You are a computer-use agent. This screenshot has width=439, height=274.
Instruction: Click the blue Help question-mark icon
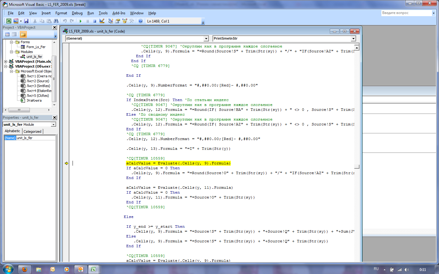click(x=140, y=21)
